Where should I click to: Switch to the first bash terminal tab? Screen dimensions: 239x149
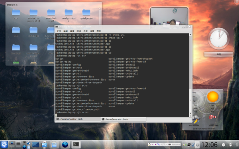click(78, 119)
